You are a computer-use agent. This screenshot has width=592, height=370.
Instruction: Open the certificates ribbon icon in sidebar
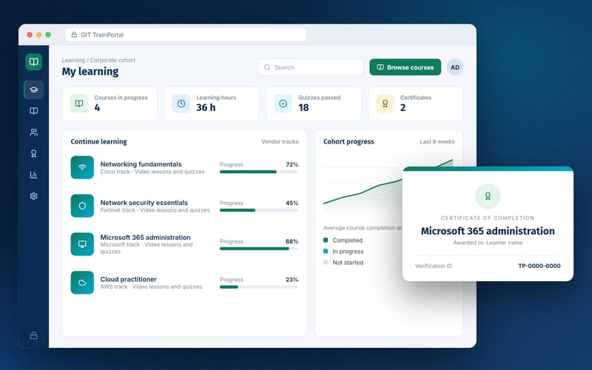pos(33,153)
